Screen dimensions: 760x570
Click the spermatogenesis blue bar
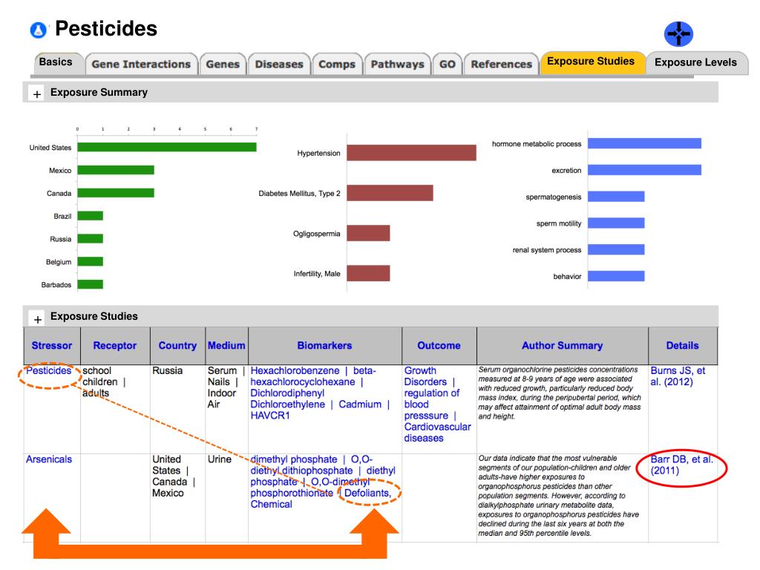(x=616, y=196)
